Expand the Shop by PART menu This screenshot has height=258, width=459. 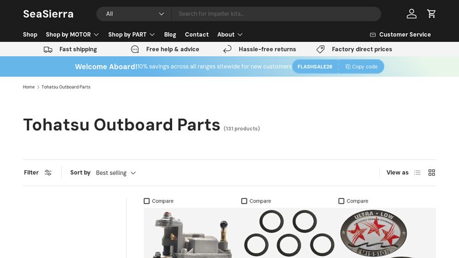click(x=131, y=34)
